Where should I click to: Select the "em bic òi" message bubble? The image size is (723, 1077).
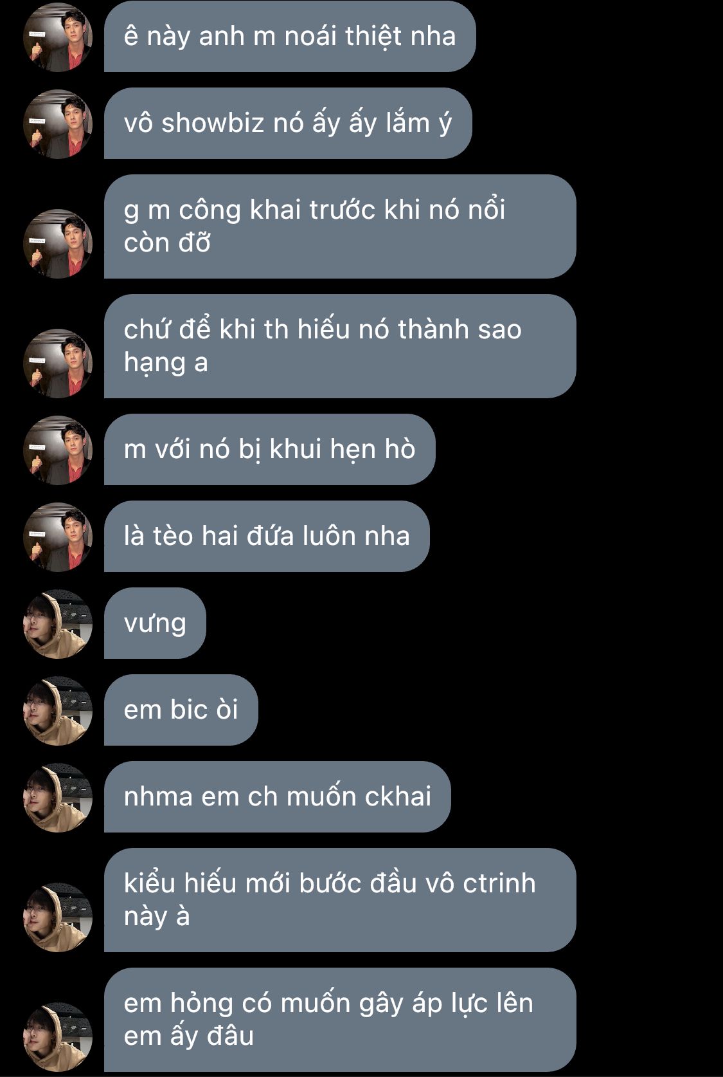181,710
